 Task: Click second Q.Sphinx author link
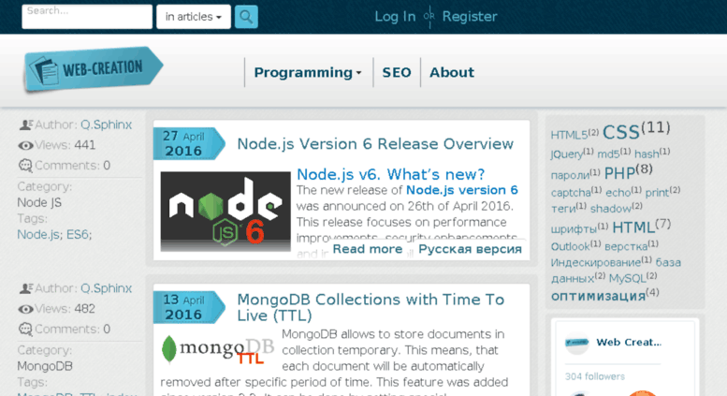point(106,288)
